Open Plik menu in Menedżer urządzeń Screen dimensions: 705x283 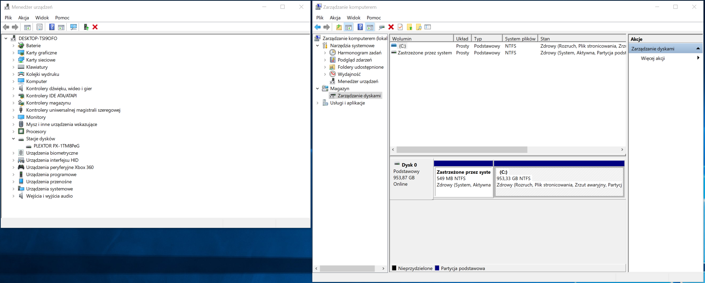tap(8, 18)
